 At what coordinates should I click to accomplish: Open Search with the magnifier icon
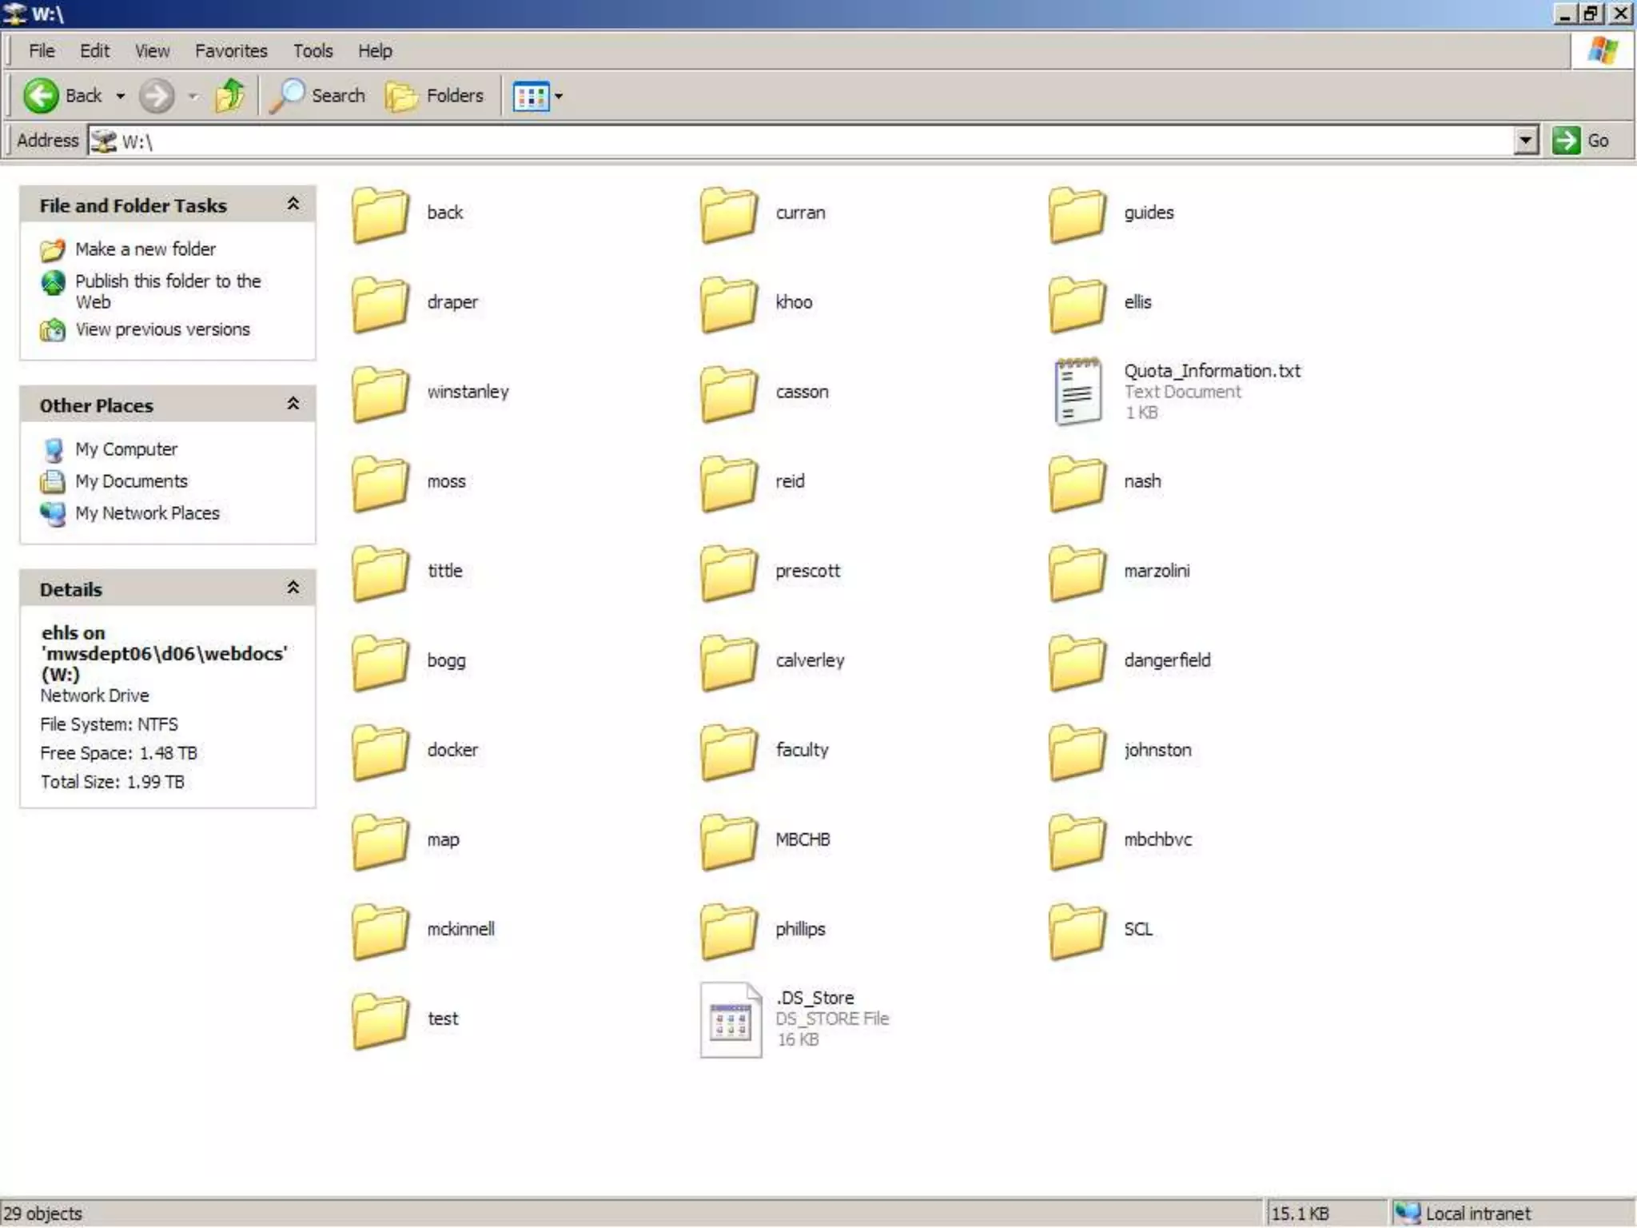288,96
